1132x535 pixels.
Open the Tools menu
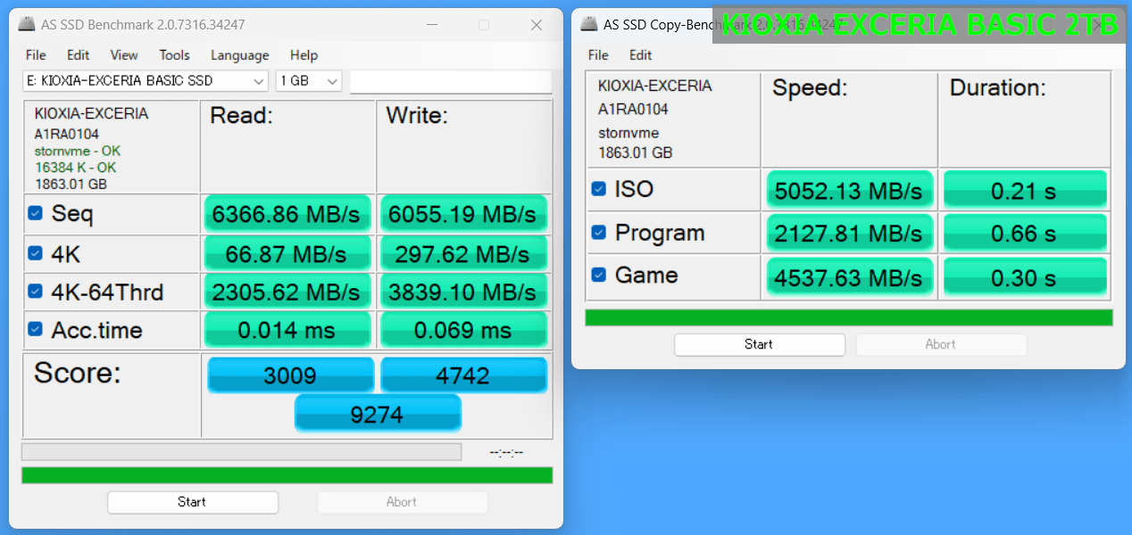click(x=174, y=55)
